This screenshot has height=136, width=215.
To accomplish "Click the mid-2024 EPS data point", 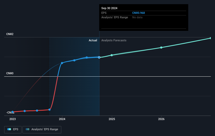I will coord(87,58).
